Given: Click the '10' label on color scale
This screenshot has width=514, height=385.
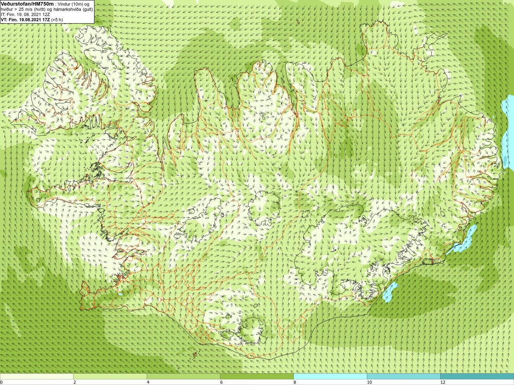Looking at the screenshot, I should tap(369, 382).
